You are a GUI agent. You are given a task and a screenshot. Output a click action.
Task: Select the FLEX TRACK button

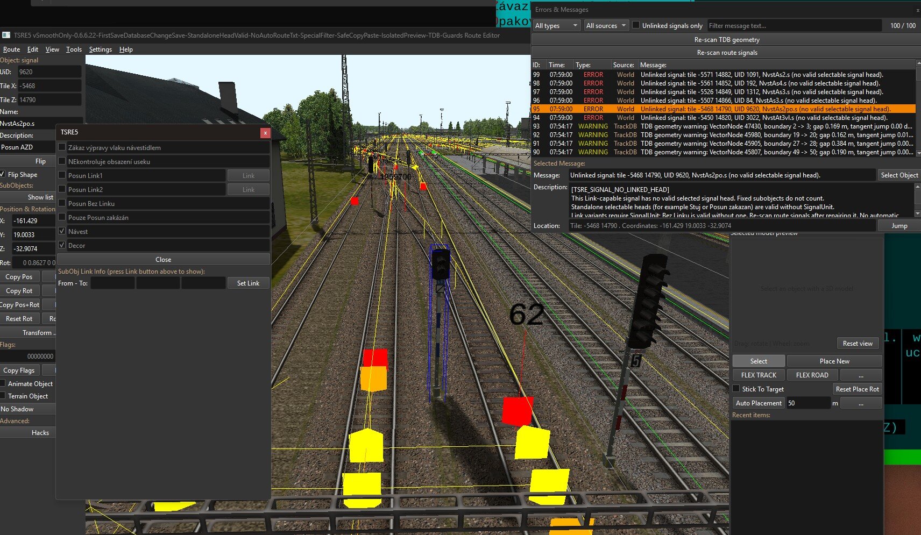(759, 375)
